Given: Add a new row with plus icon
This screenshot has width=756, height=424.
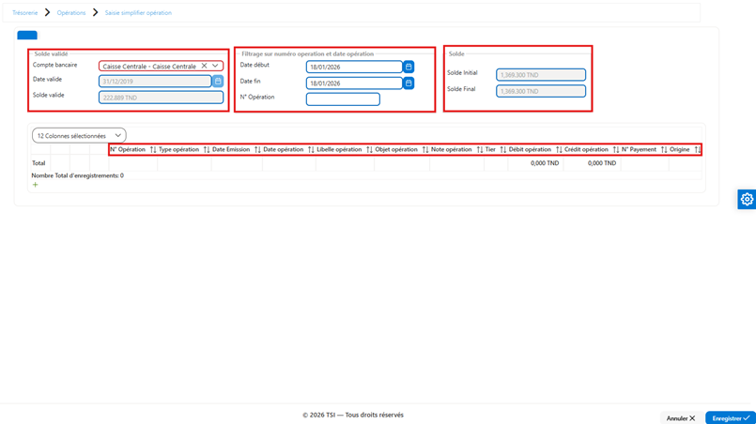Looking at the screenshot, I should [35, 185].
